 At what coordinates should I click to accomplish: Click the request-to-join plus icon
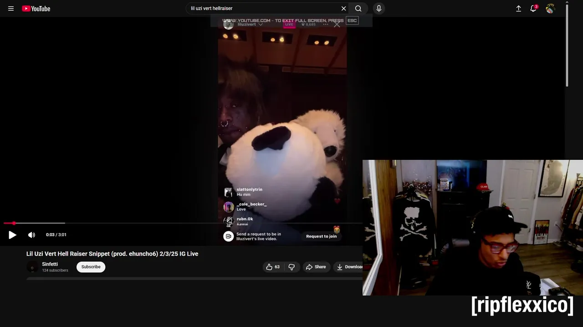click(x=228, y=236)
